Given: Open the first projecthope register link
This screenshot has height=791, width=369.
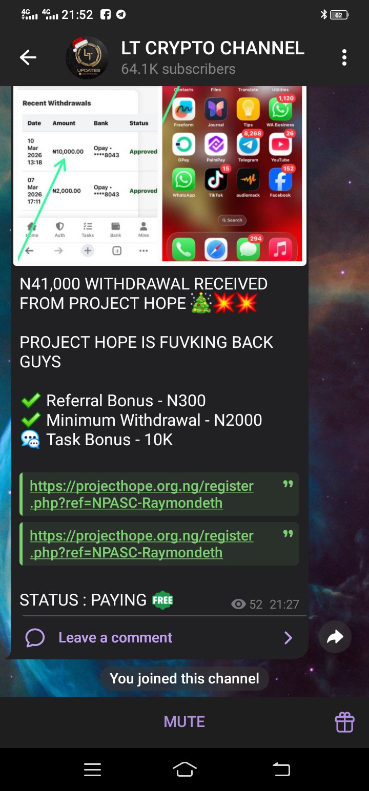Looking at the screenshot, I should pos(141,494).
